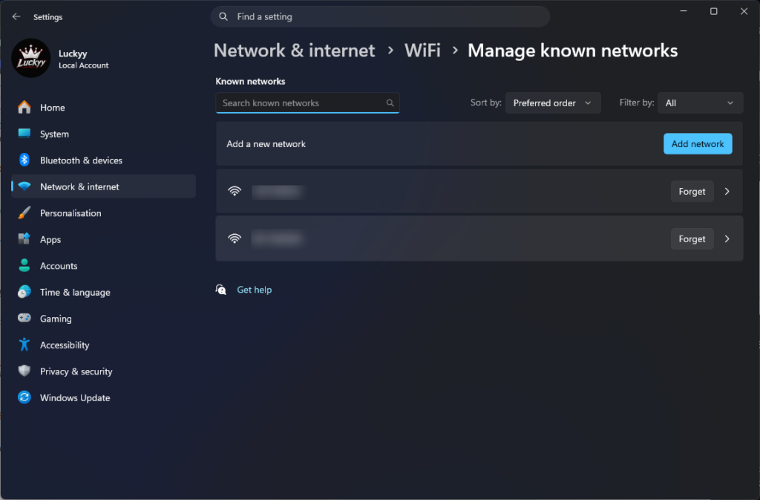The height and width of the screenshot is (500, 760).
Task: Click the Personalisation paintbrush icon
Action: coord(24,212)
